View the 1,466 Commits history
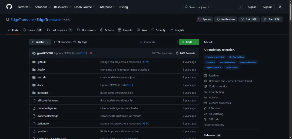 [185, 53]
